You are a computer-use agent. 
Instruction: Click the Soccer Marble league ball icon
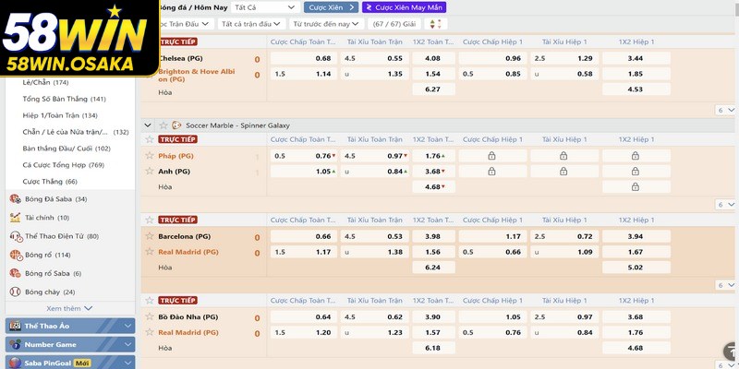click(176, 125)
